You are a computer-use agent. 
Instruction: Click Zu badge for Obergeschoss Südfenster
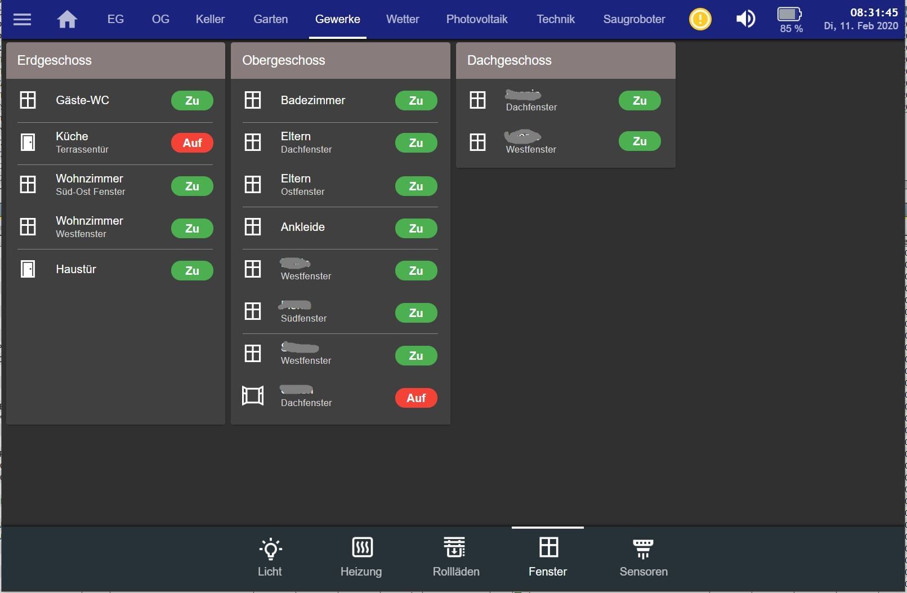(416, 313)
